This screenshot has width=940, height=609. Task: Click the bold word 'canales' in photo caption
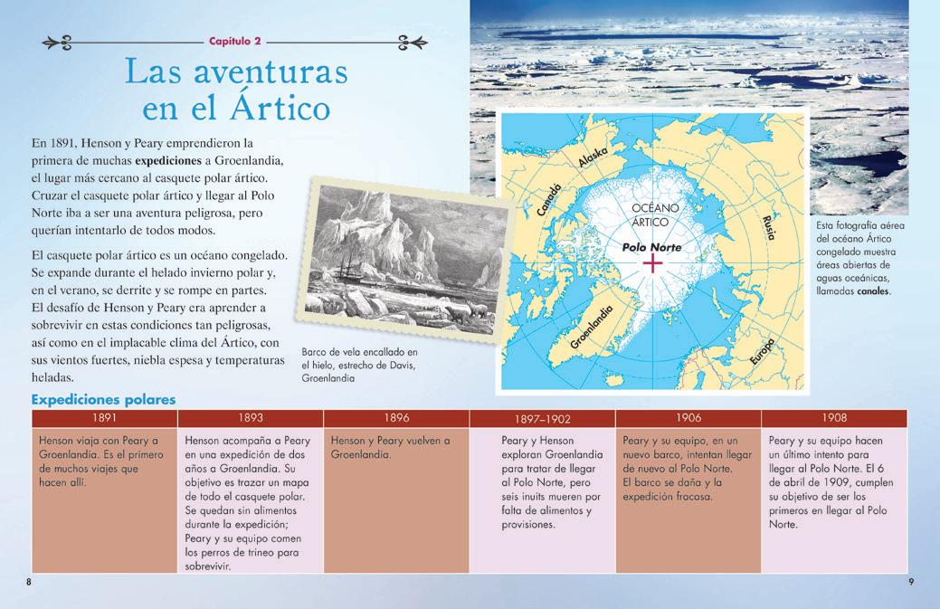[x=873, y=291]
